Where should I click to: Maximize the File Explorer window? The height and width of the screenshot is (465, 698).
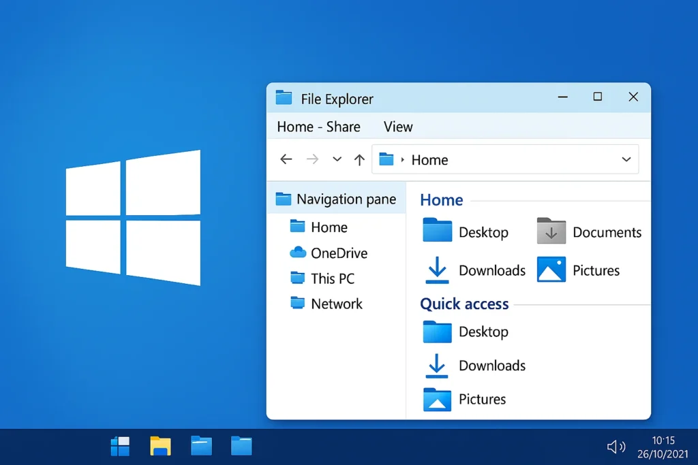[x=597, y=97]
